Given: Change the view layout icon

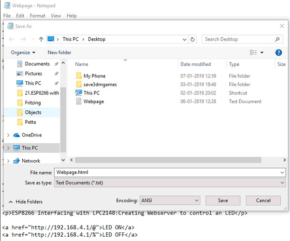Looking at the screenshot, I should [x=253, y=52].
